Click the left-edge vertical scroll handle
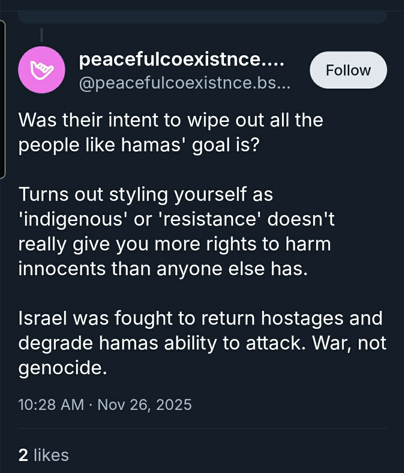 click(2, 99)
